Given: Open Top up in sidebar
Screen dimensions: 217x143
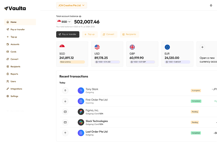Looking at the screenshot, I should pyautogui.click(x=20, y=37).
